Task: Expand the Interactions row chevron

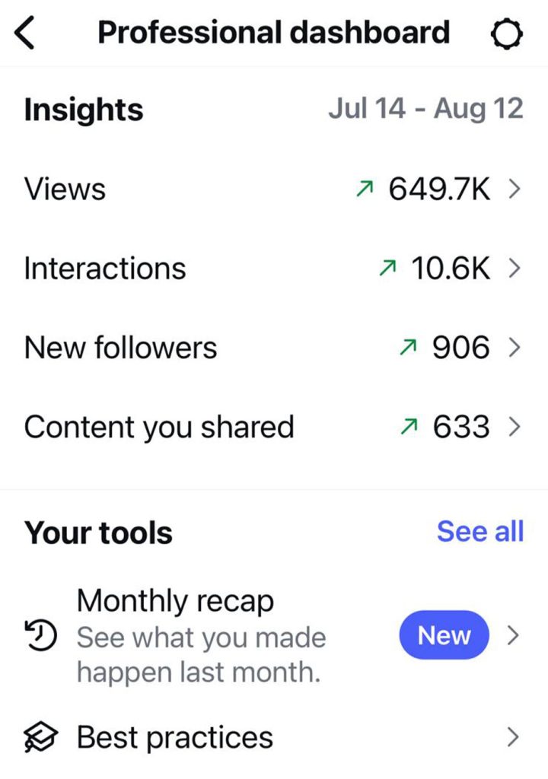Action: click(x=514, y=269)
